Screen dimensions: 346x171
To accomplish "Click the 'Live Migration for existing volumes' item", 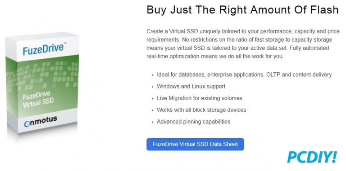I will (x=200, y=98).
